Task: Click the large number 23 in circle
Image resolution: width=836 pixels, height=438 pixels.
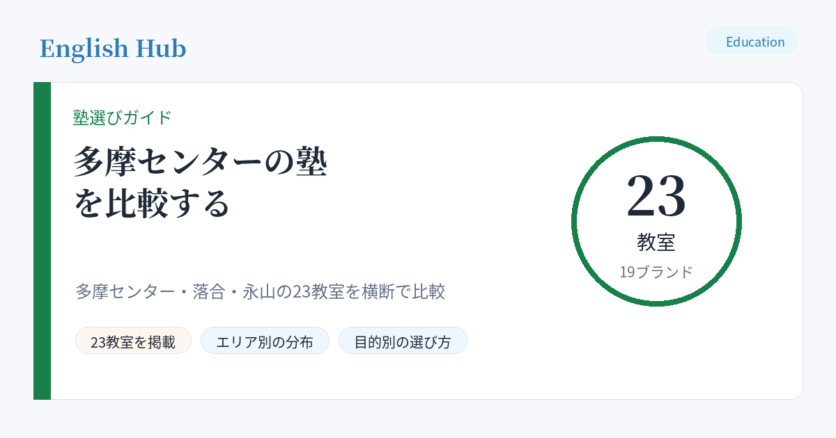Action: (x=656, y=196)
